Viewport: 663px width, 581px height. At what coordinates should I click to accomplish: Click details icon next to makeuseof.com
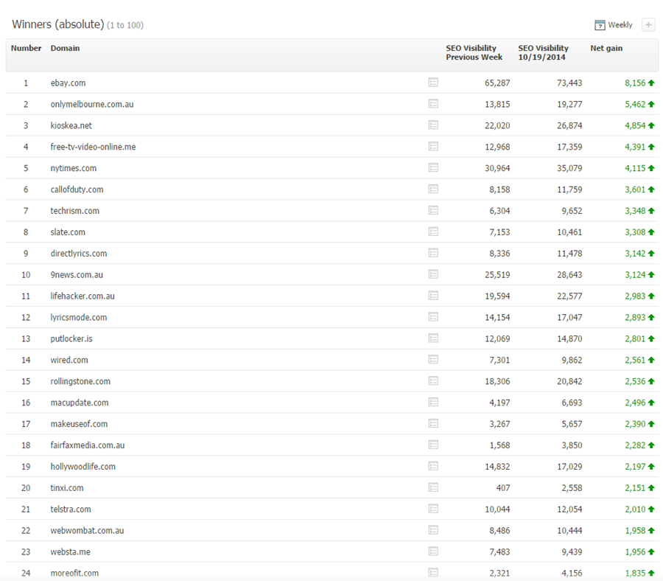tap(433, 424)
